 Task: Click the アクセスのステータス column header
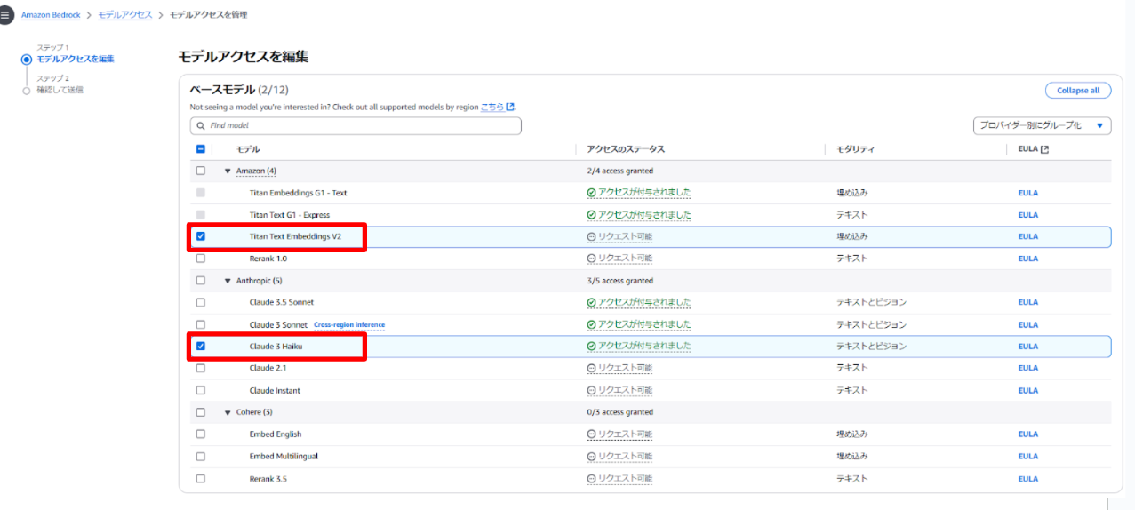tap(626, 149)
